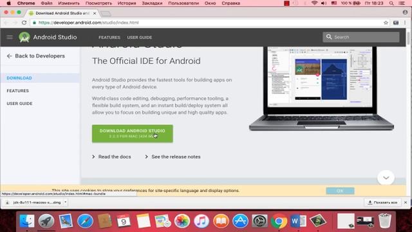Image resolution: width=412 pixels, height=232 pixels.
Task: Accept cookies with the OK button
Action: point(340,191)
